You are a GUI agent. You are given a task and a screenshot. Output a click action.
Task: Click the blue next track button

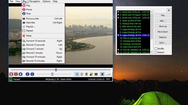click(32, 74)
